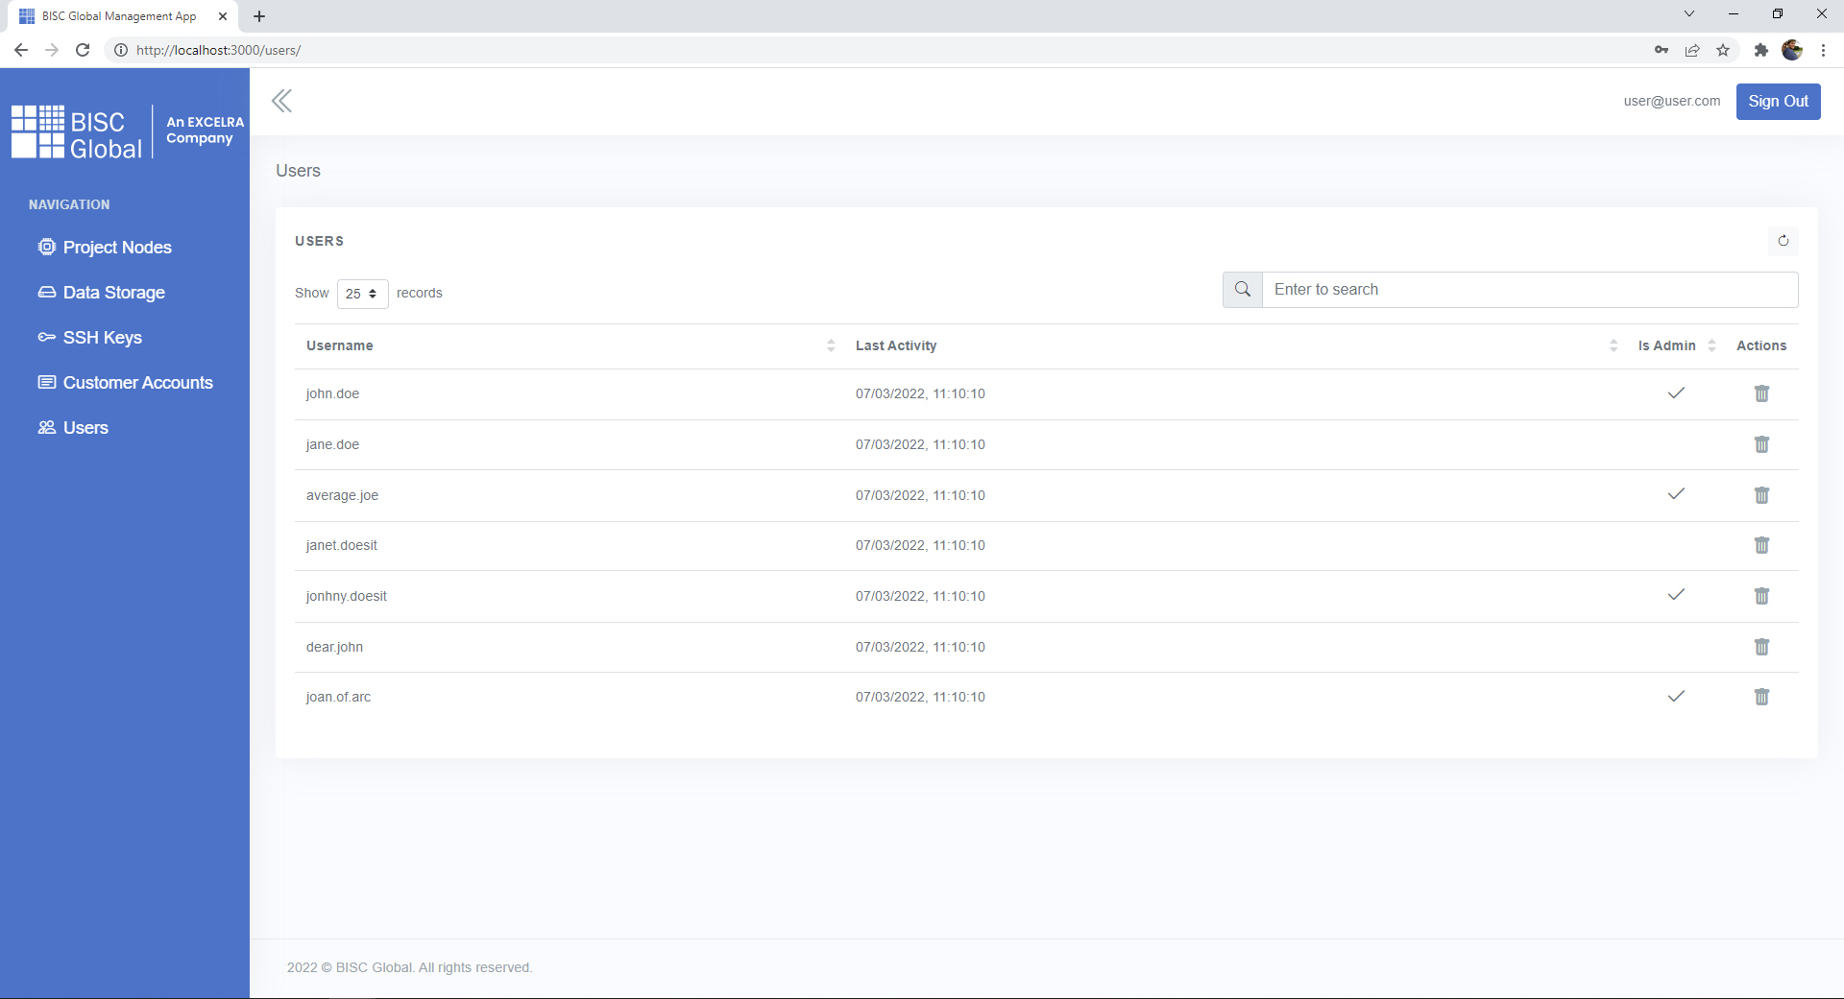Click admin checkmark for john.doe

[1676, 392]
